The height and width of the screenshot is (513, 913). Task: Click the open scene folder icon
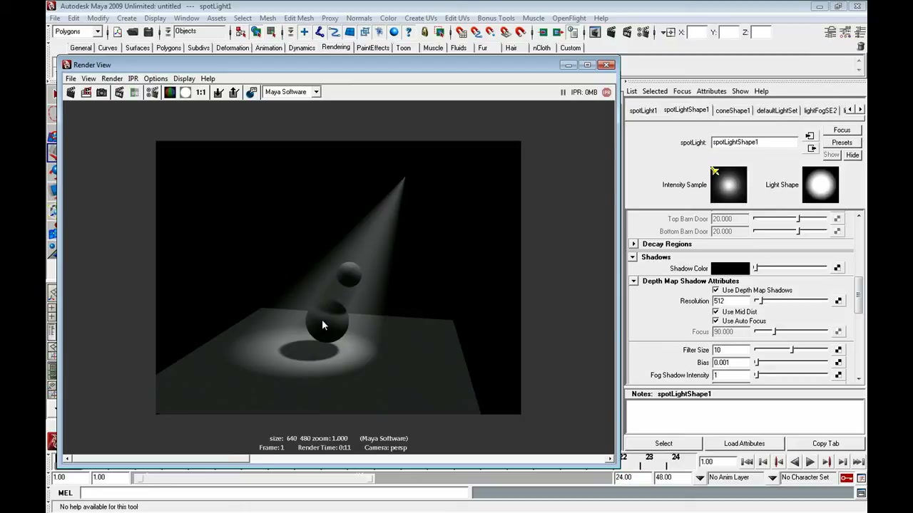(133, 32)
